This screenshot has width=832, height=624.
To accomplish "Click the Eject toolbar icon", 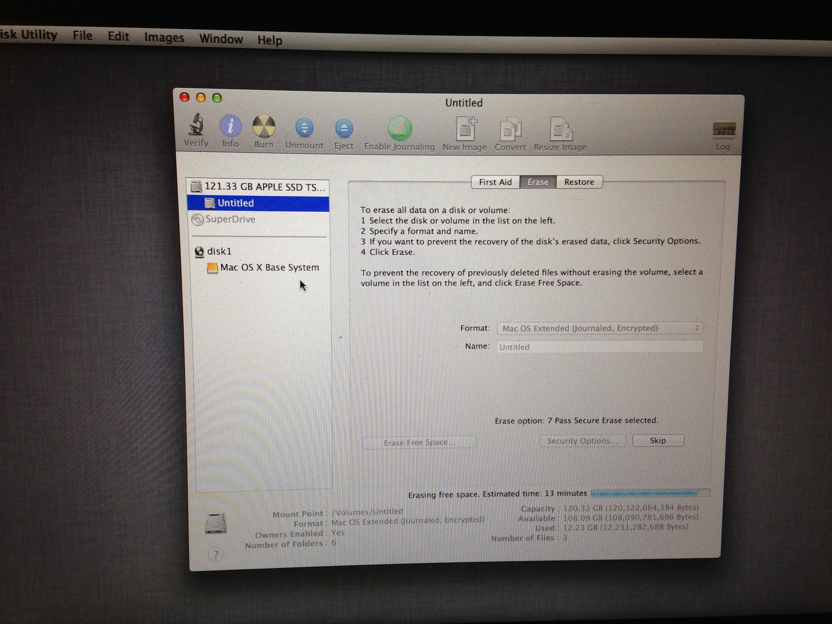I will click(344, 129).
